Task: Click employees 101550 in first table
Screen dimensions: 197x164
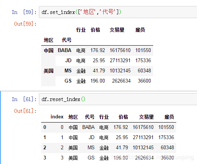Action: pos(143,51)
